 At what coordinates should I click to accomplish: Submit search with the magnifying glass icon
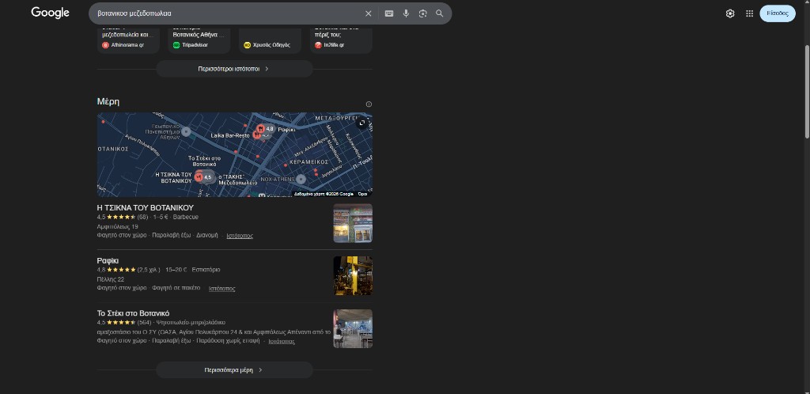tap(440, 13)
